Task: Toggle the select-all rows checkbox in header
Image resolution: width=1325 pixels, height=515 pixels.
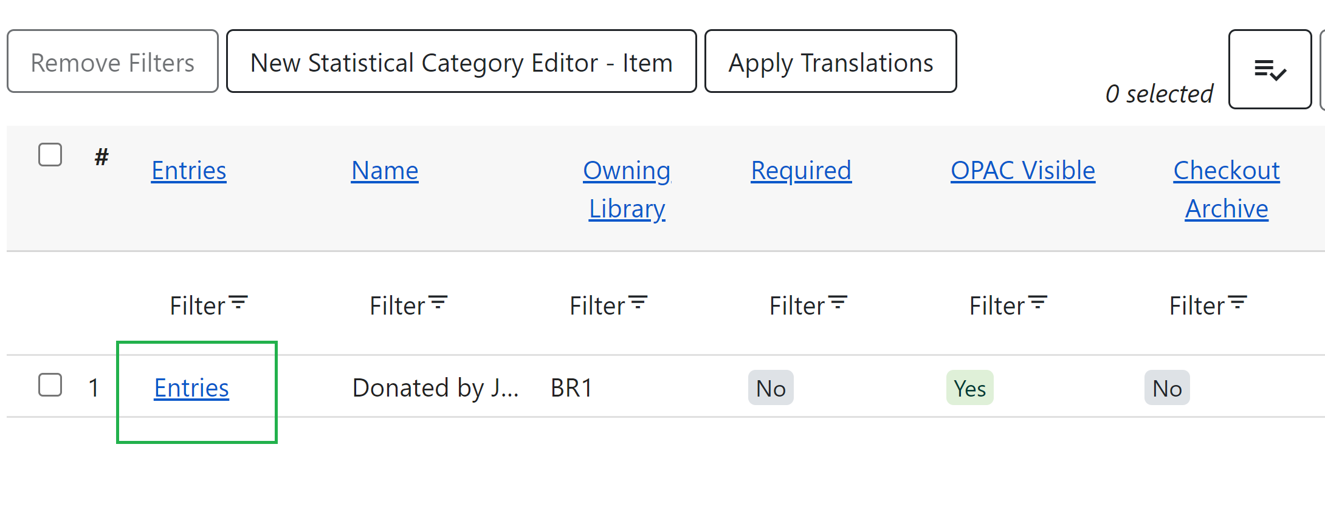Action: pyautogui.click(x=50, y=155)
